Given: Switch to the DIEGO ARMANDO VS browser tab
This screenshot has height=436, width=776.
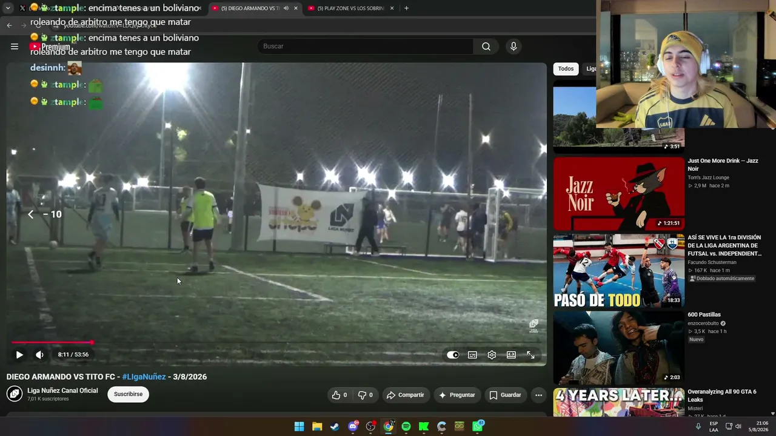Looking at the screenshot, I should 250,8.
